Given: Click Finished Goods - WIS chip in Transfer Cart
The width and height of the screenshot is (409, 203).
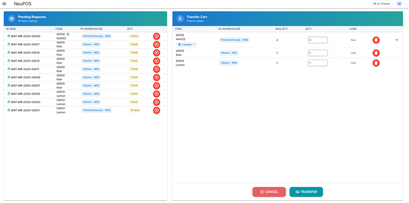Looking at the screenshot, I should [x=234, y=40].
